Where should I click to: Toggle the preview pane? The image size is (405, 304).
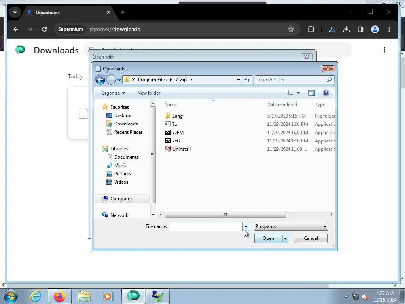(312, 93)
